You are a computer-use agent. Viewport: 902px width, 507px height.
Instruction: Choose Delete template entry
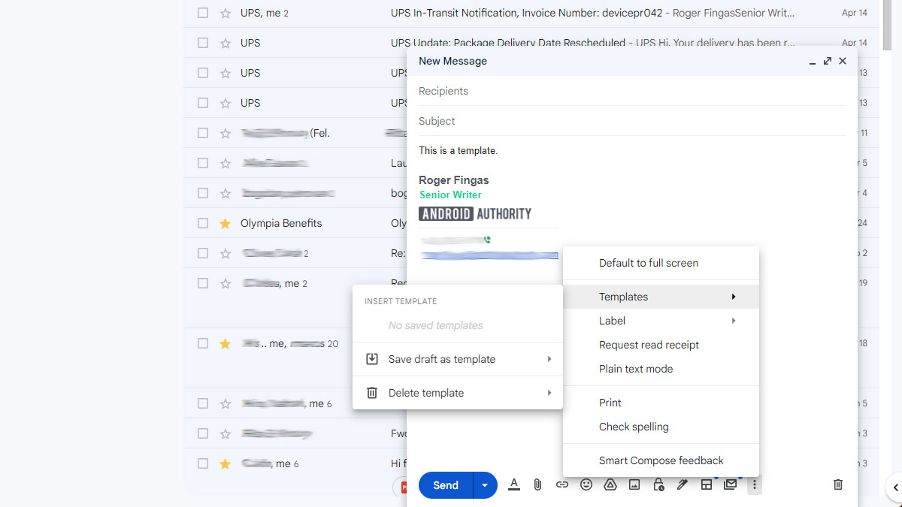458,393
